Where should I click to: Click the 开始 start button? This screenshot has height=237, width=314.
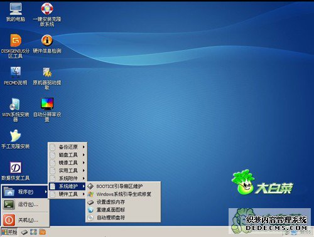click(9, 232)
